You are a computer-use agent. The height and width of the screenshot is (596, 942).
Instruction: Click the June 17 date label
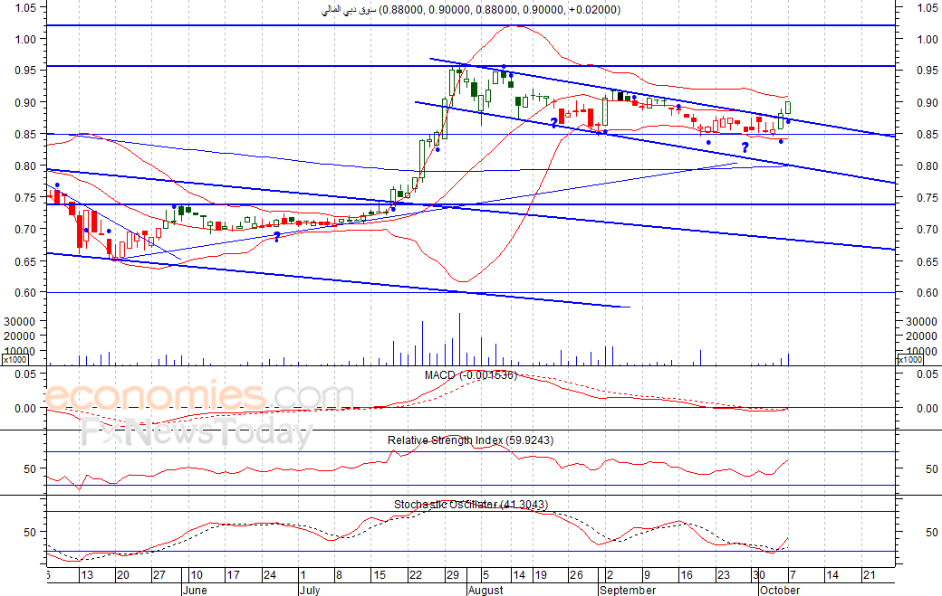point(233,575)
